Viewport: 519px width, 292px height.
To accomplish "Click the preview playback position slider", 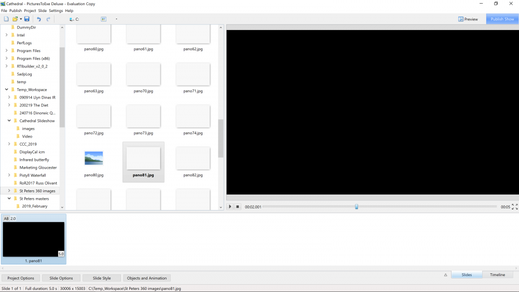I will pos(357,206).
